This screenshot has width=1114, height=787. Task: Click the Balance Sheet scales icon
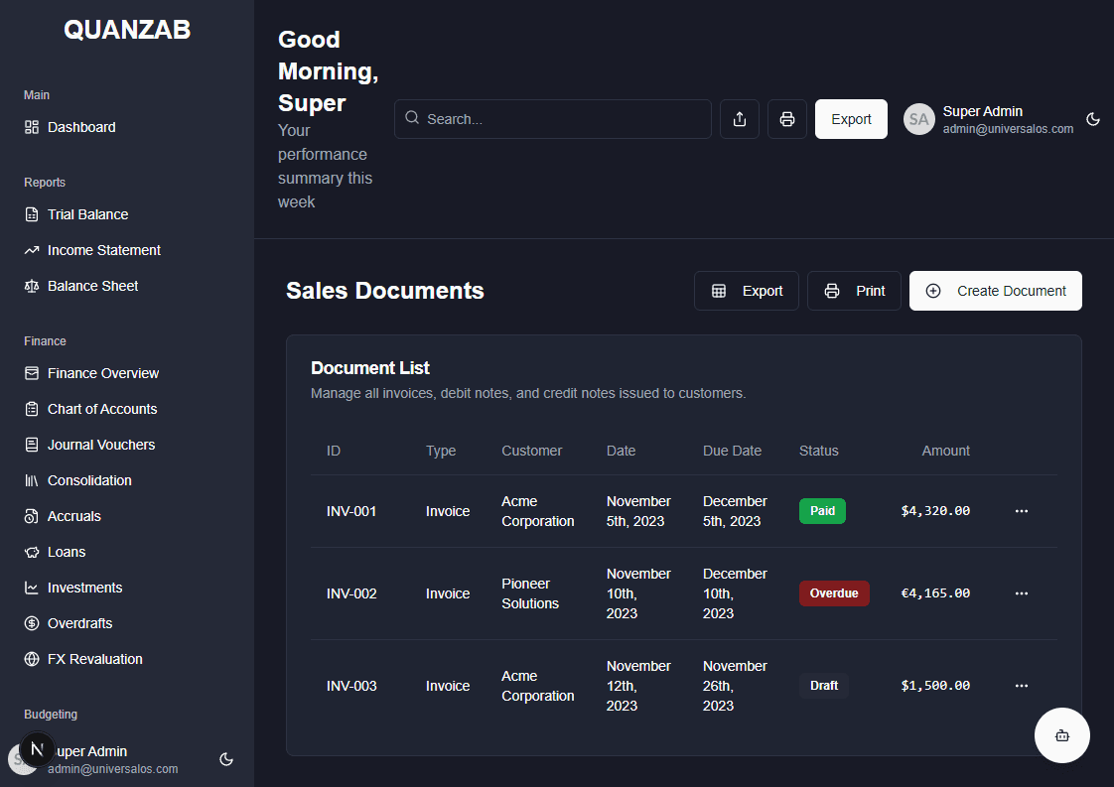(31, 286)
